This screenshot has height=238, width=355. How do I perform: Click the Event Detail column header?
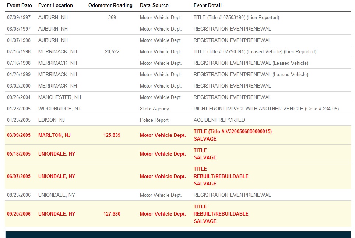point(208,6)
